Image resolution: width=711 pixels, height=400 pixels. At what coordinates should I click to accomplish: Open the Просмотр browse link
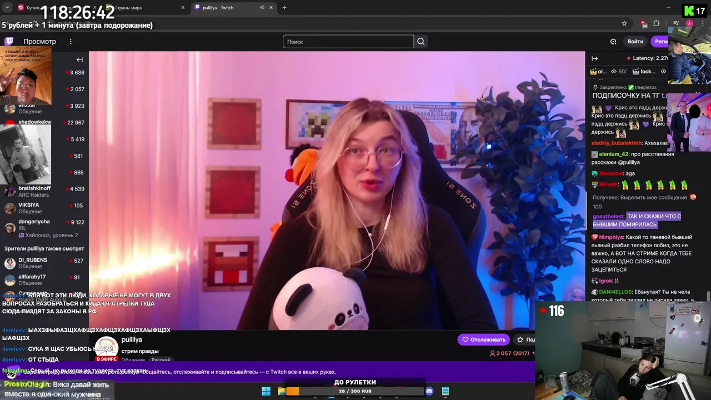pyautogui.click(x=39, y=42)
